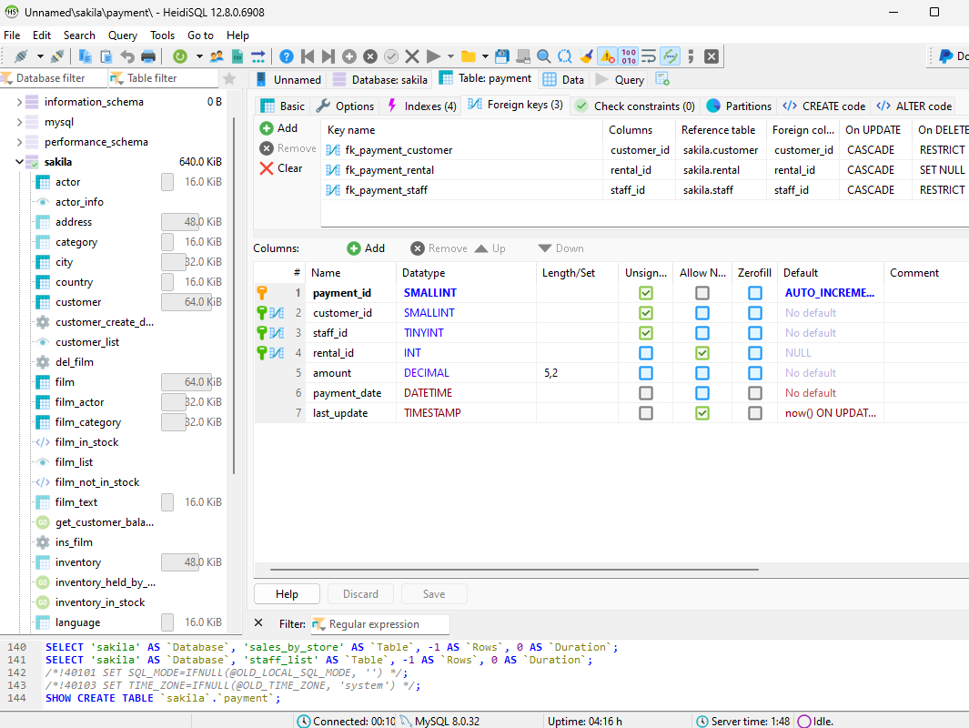This screenshot has height=728, width=969.
Task: Click the Save floppy disk icon
Action: tap(502, 56)
